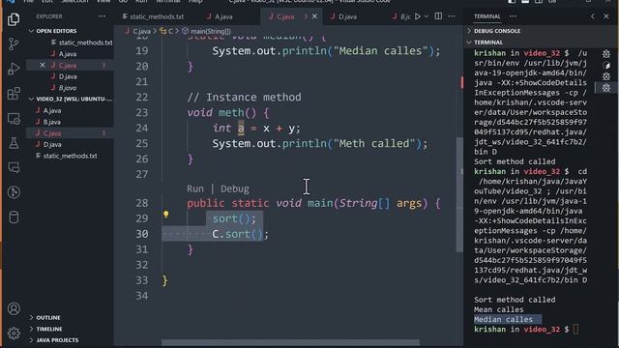Click the Explorer more actions ellipsis
This screenshot has width=619, height=348.
pyautogui.click(x=102, y=16)
